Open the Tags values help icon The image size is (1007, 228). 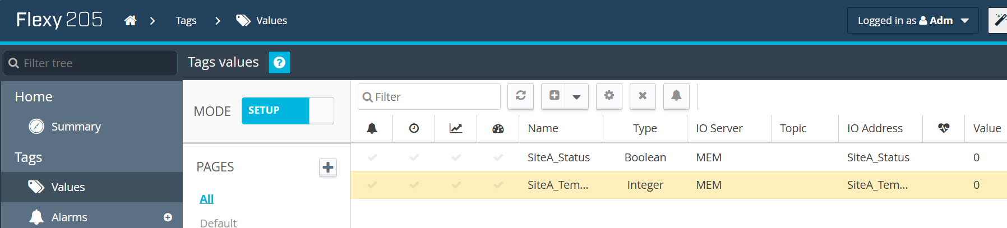[x=279, y=63]
